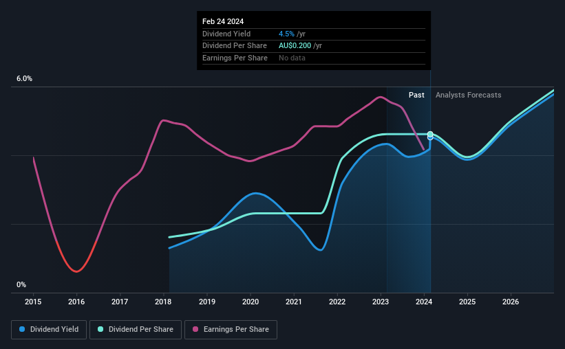Toggle the Earnings Per Share legend button
The height and width of the screenshot is (349, 565).
coord(231,330)
